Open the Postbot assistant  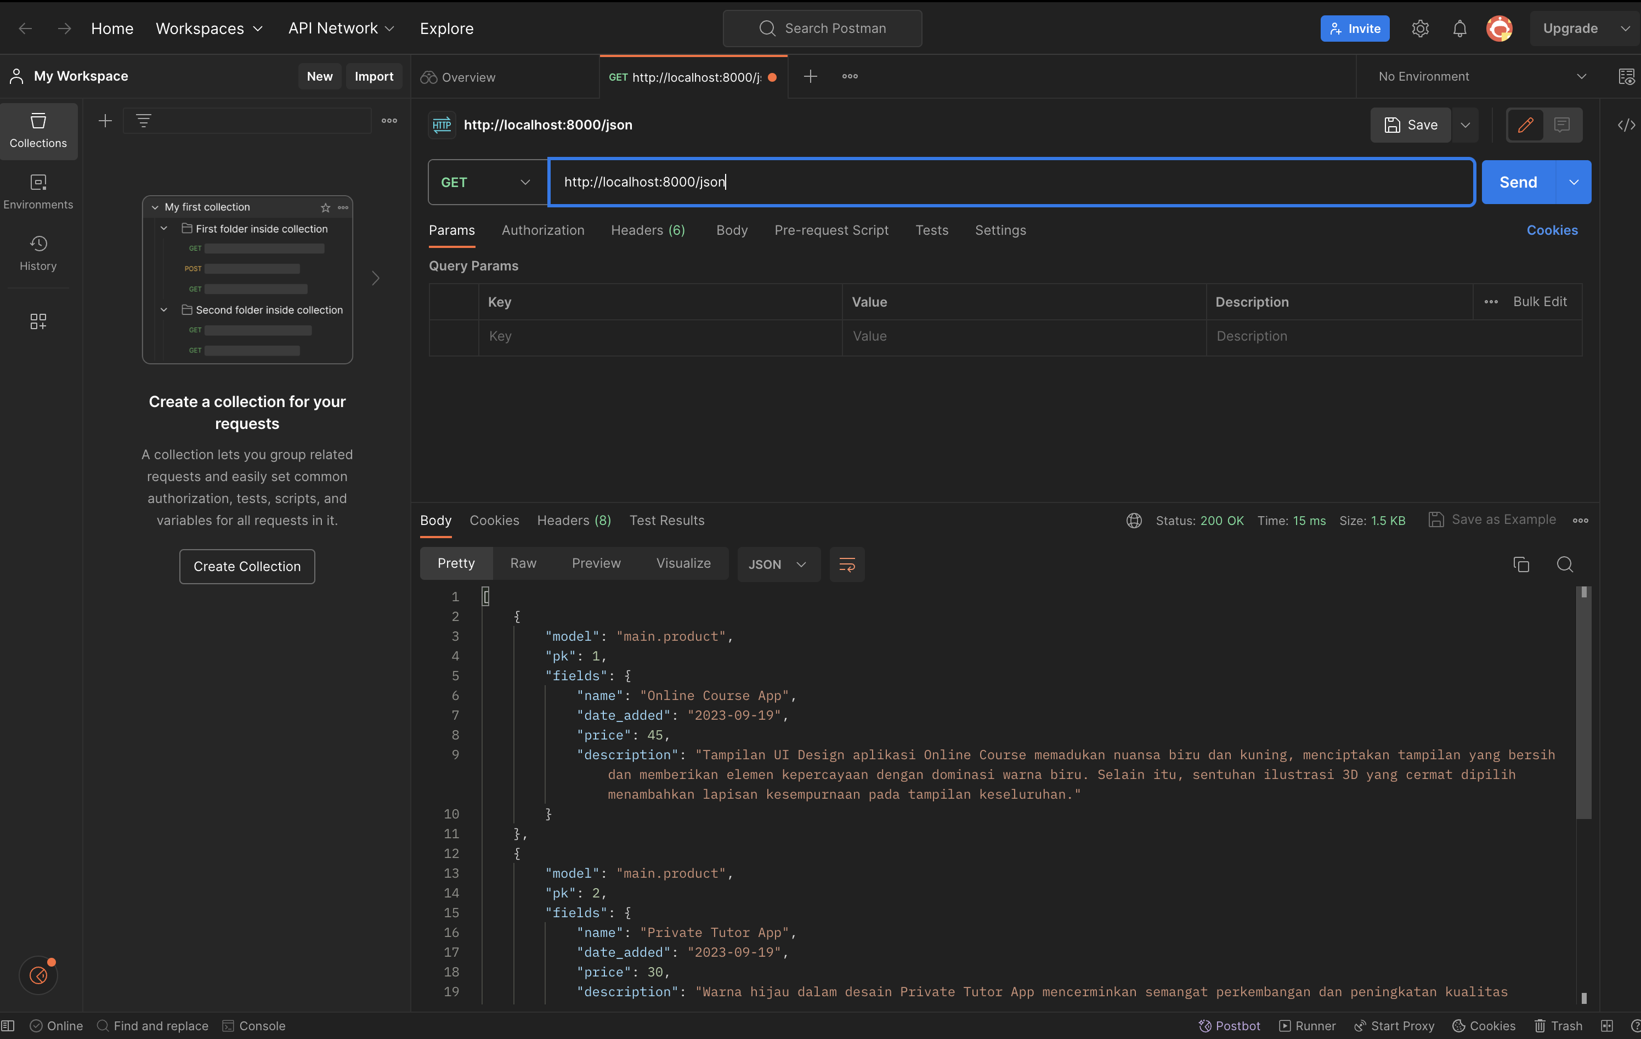point(1230,1025)
